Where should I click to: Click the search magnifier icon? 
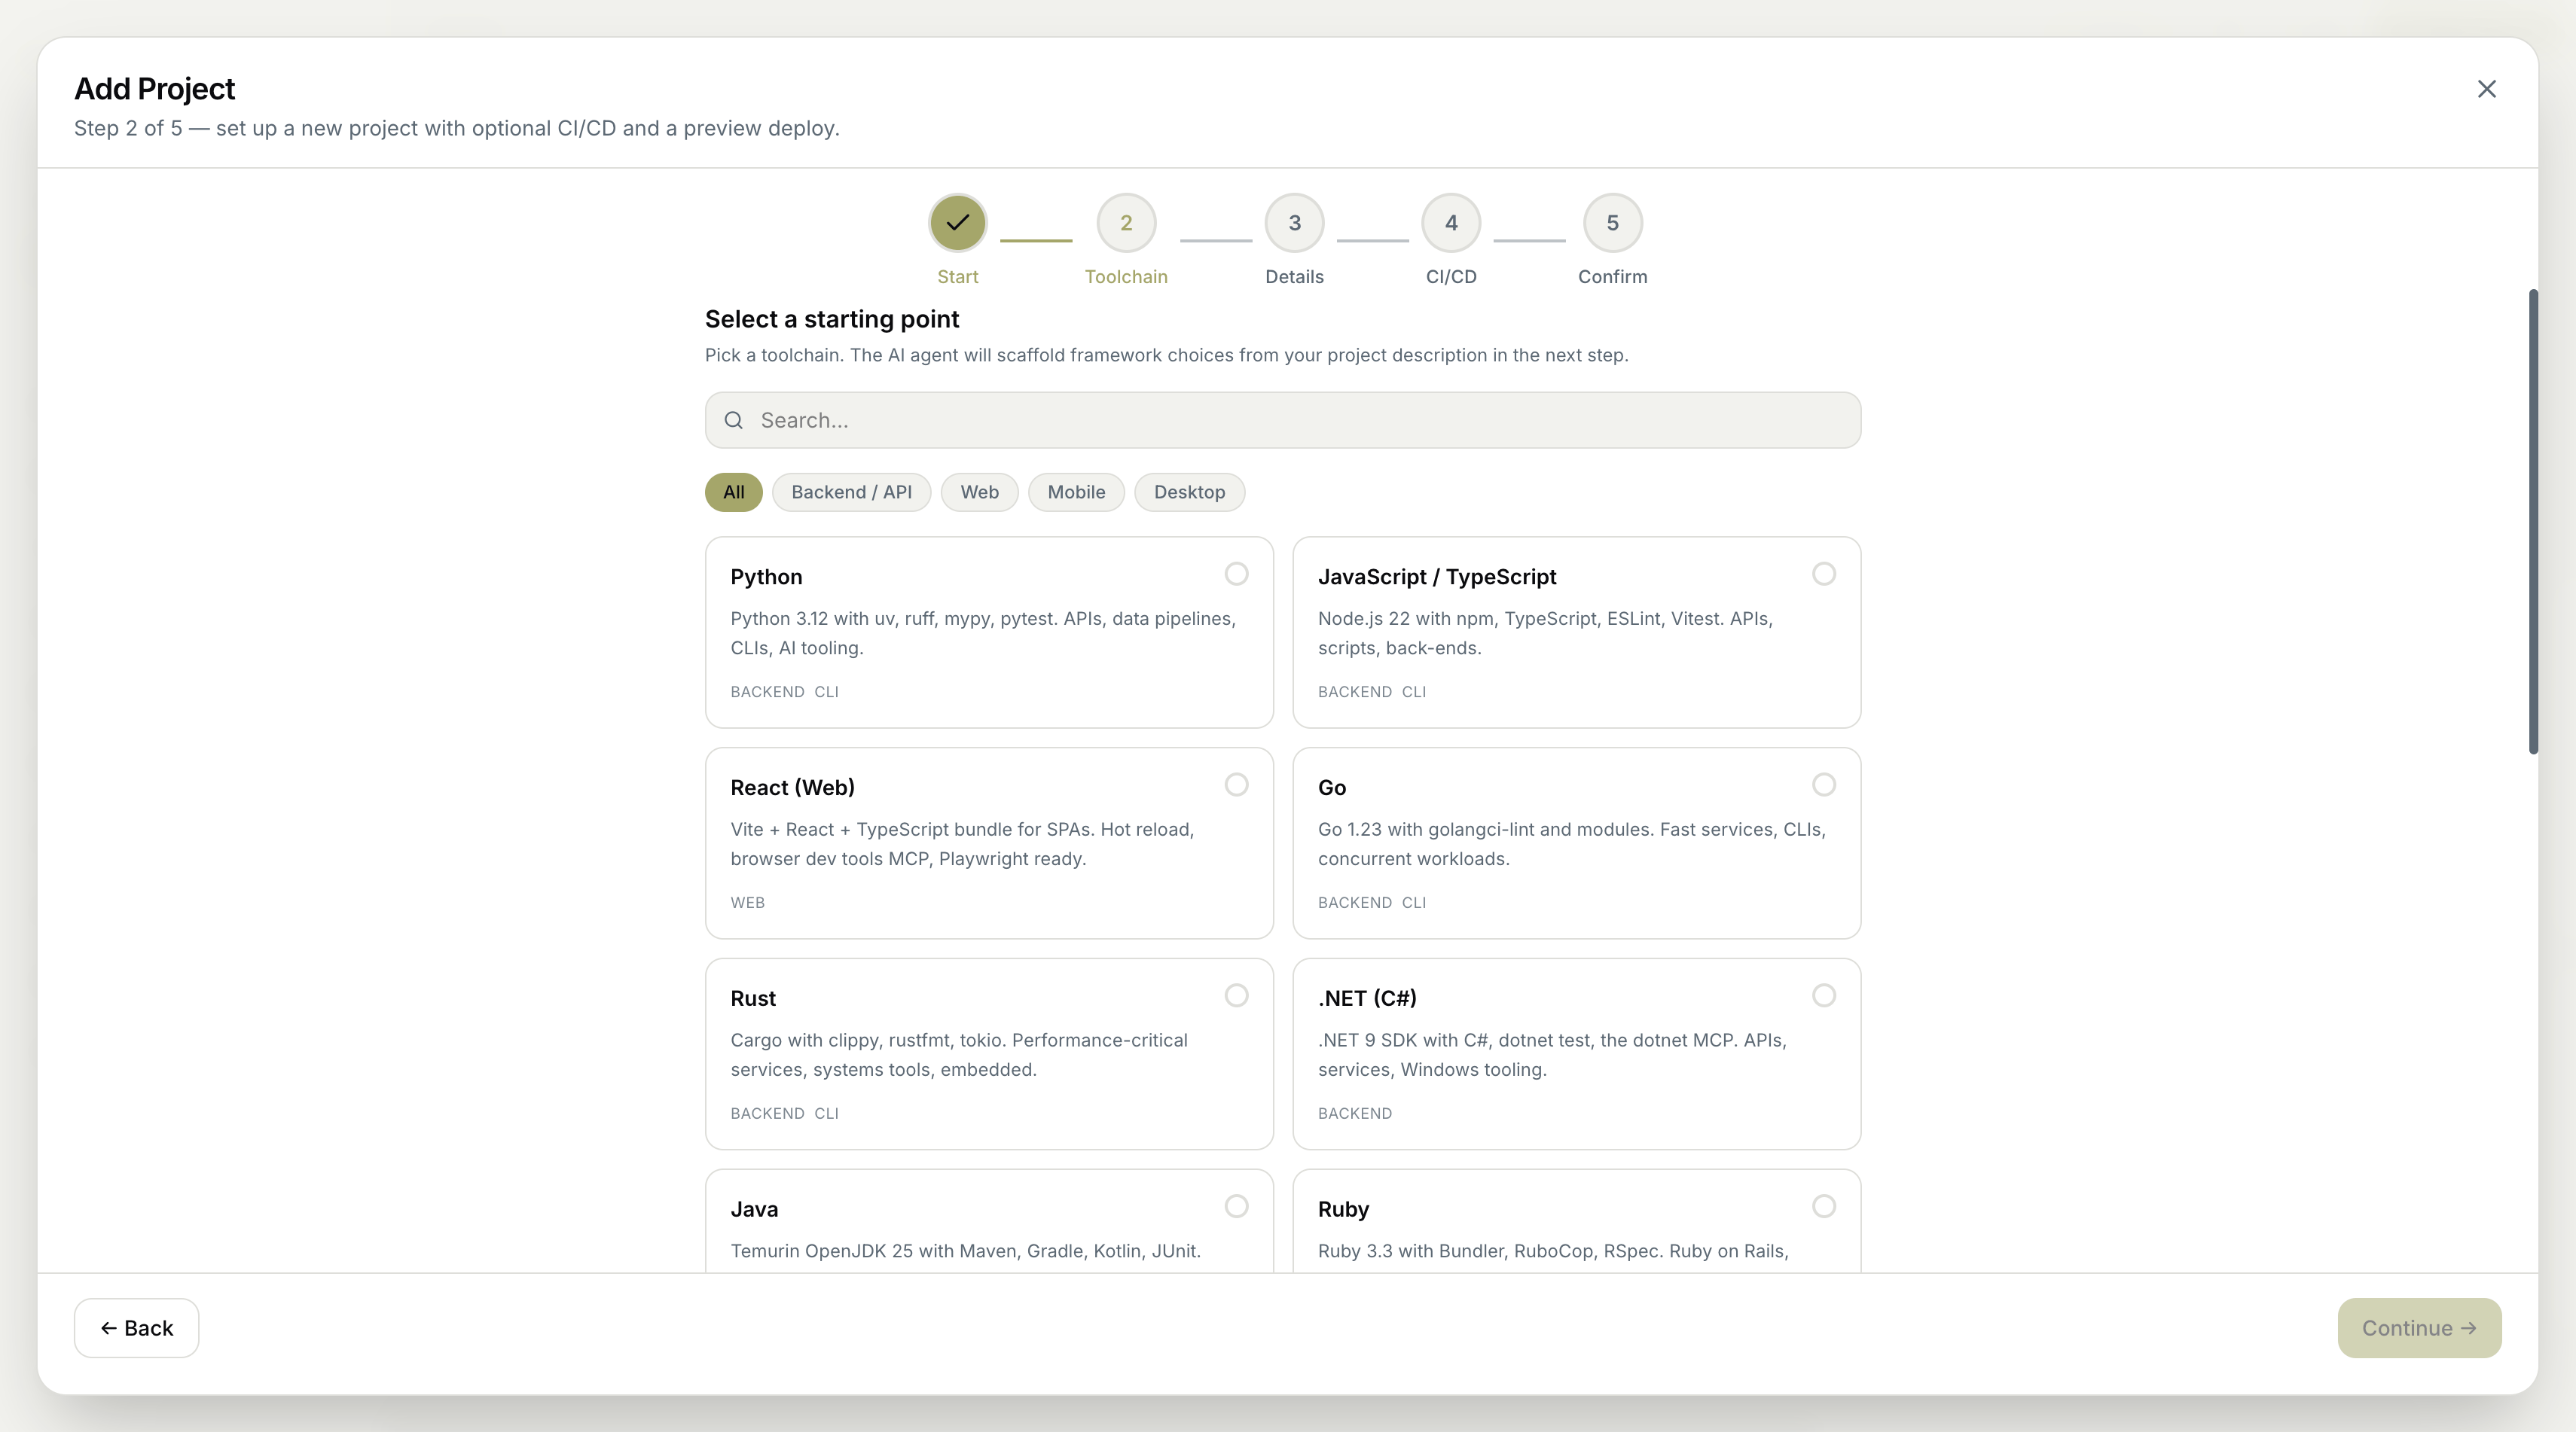click(734, 421)
